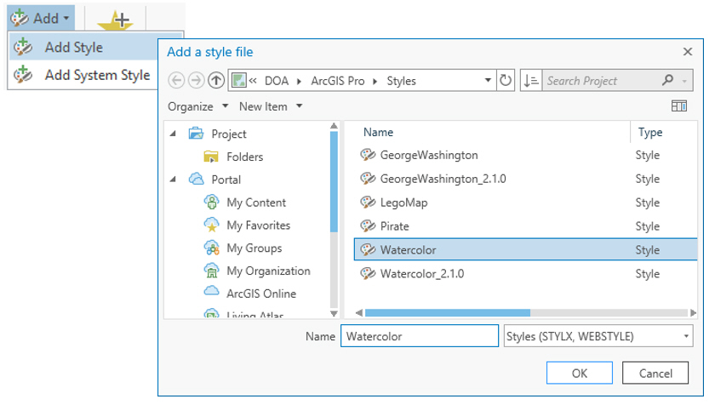Go back with the left arrow button

[x=176, y=81]
